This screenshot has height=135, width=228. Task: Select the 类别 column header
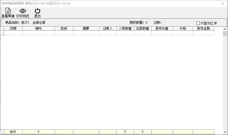click(x=64, y=29)
